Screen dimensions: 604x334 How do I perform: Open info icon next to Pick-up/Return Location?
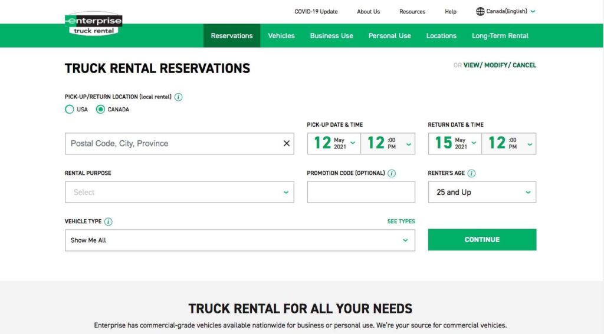point(178,97)
